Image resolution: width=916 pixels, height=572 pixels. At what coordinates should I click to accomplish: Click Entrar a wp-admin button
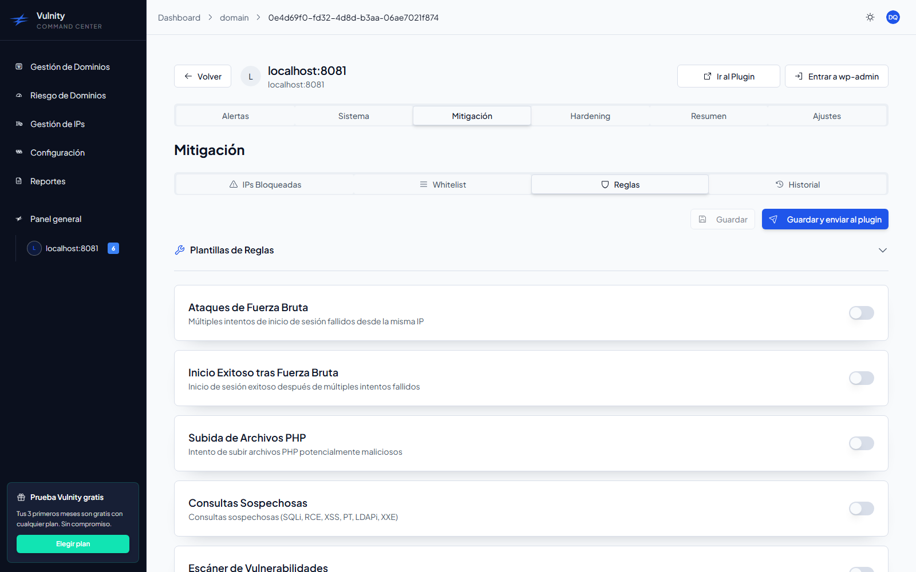(x=836, y=76)
